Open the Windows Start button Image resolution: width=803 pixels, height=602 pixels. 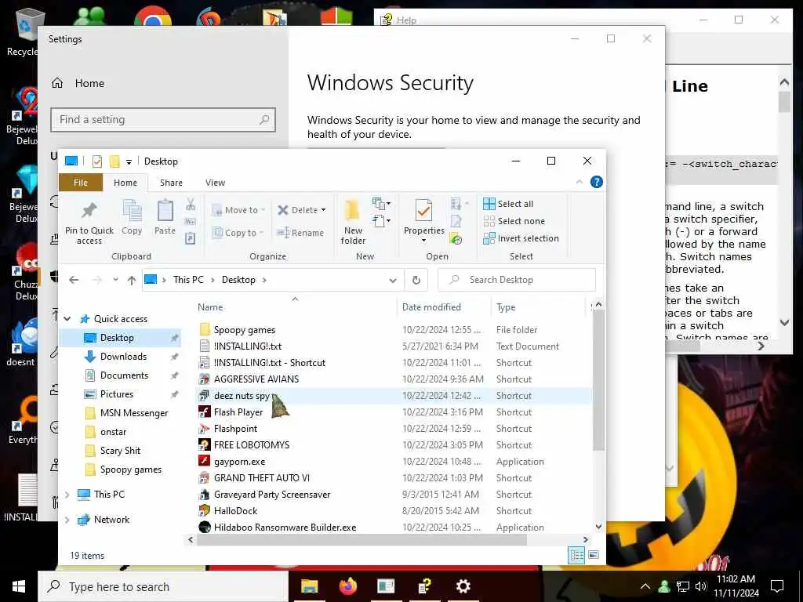point(19,586)
